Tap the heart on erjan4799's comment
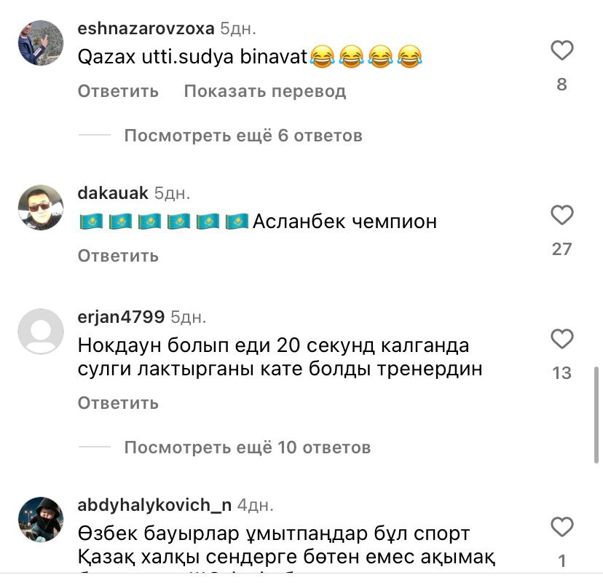The width and height of the screenshot is (603, 583). tap(561, 339)
